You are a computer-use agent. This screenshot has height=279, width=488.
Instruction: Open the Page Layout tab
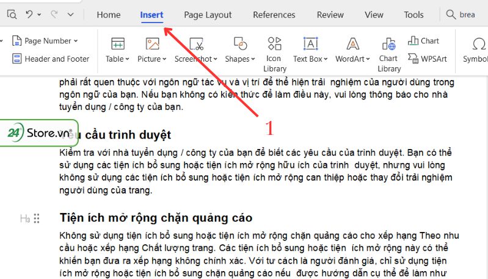pyautogui.click(x=208, y=15)
